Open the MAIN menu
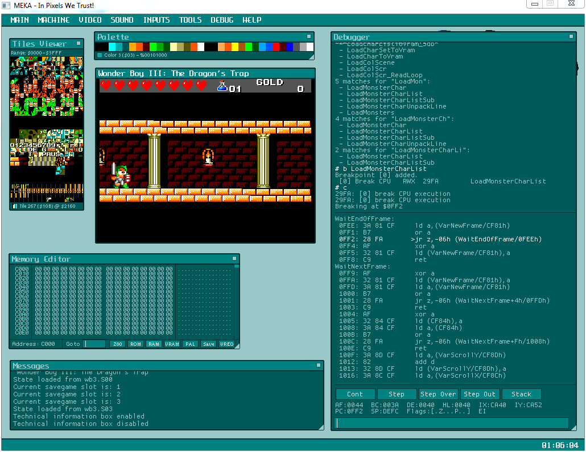 pyautogui.click(x=19, y=20)
